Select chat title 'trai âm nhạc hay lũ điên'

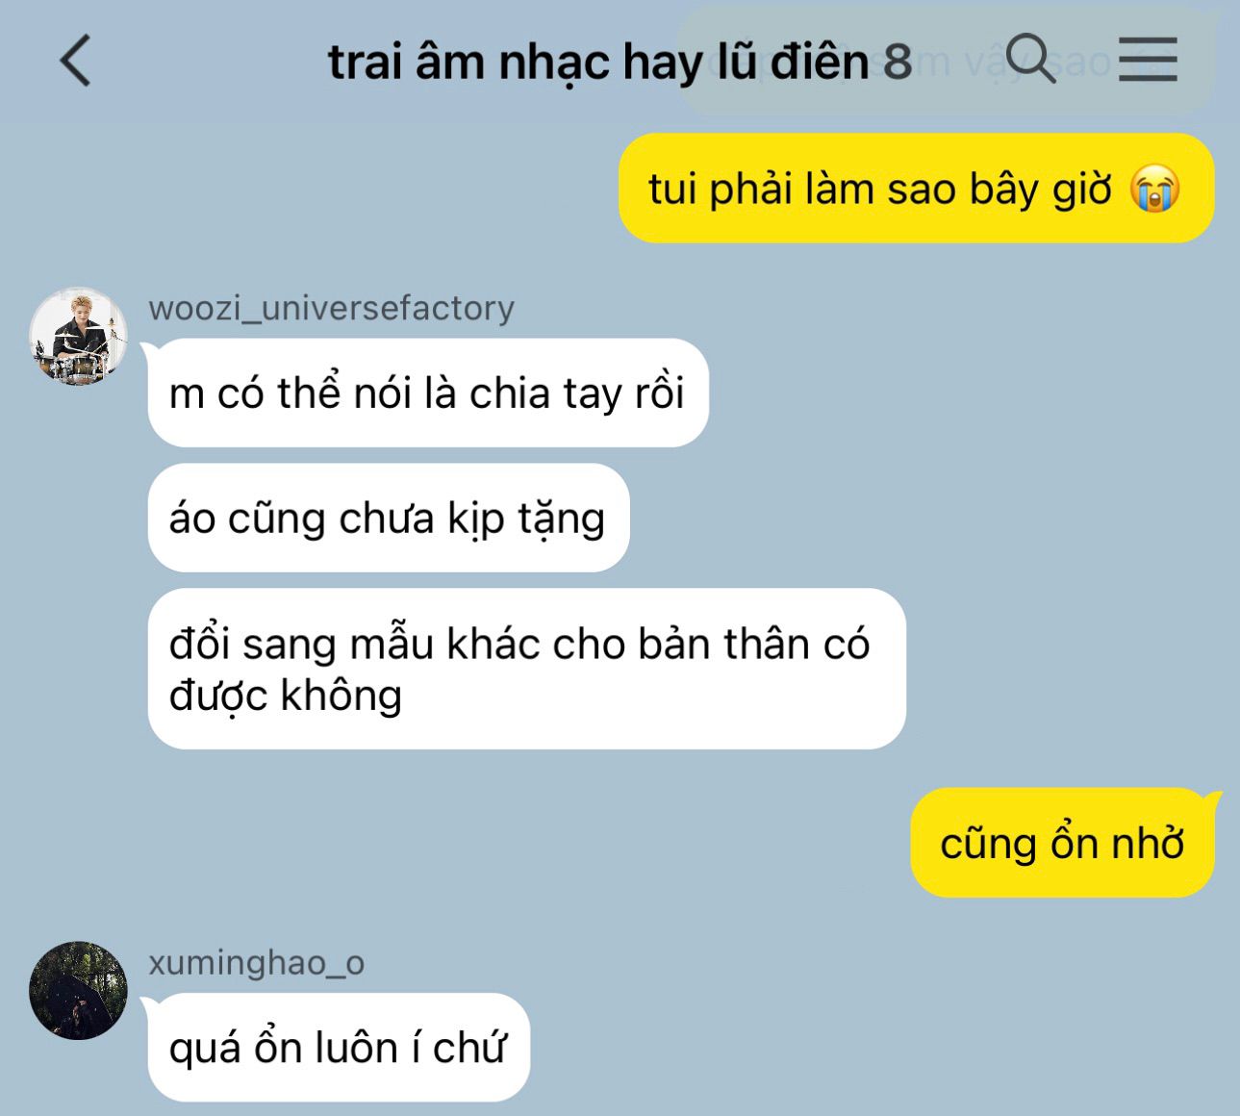point(598,63)
